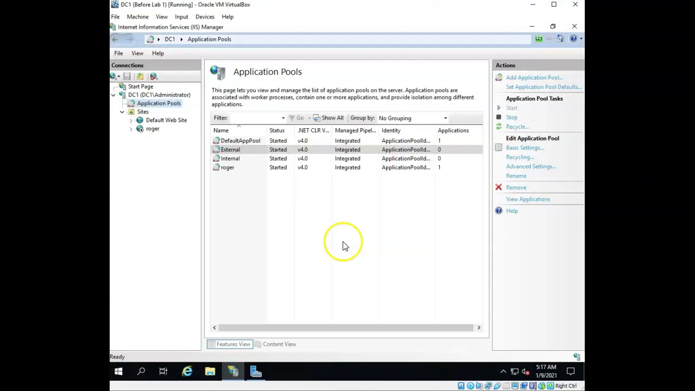Open VirtualBox File menu
Viewport: 695px width, 391px height.
[x=115, y=17]
